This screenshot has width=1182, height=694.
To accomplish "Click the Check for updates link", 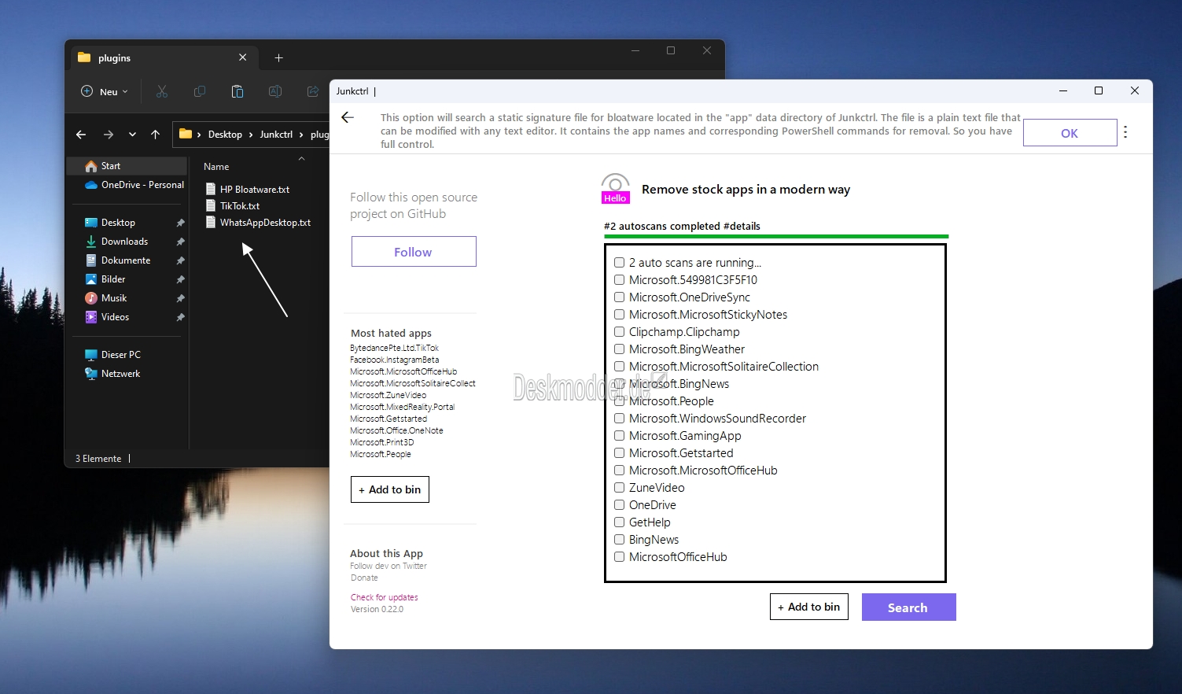I will pos(385,597).
